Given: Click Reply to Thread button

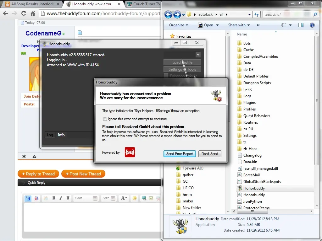Looking at the screenshot, I should point(38,174).
